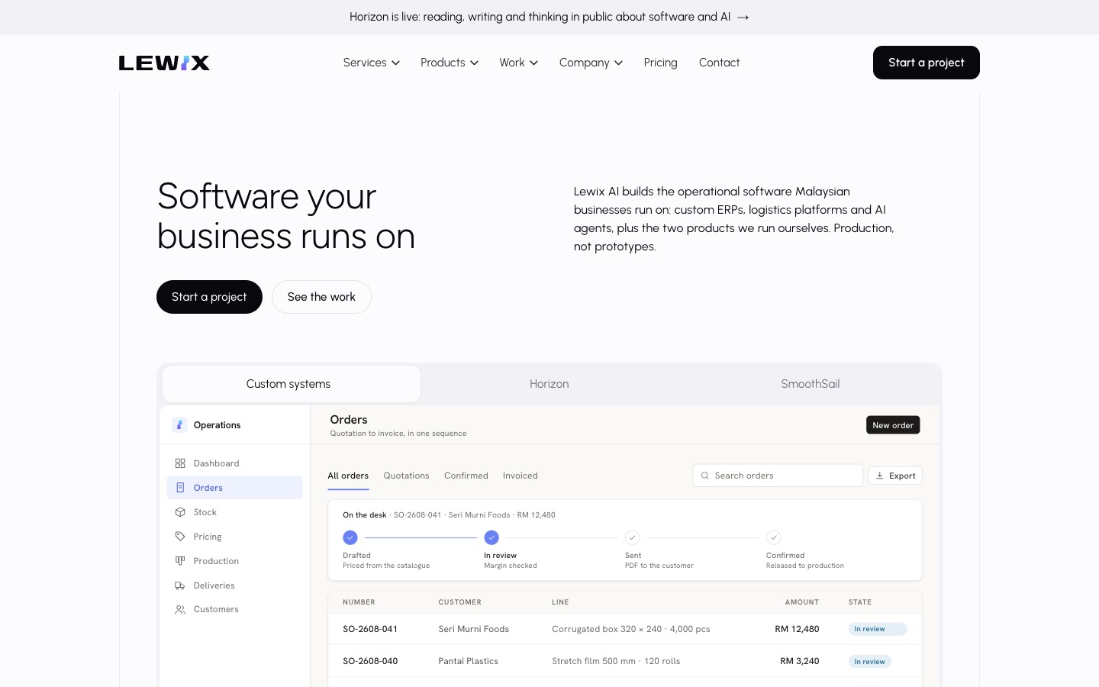Click the Lewix logo
The image size is (1099, 687).
point(164,63)
